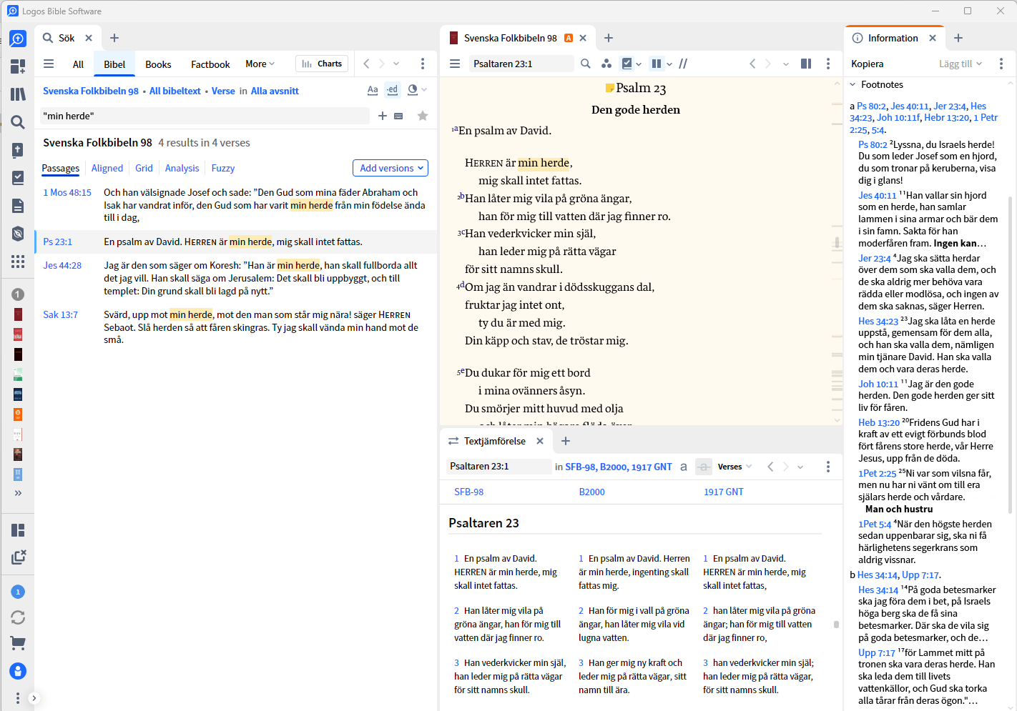Click the search query field containing "min herde"

pos(204,116)
